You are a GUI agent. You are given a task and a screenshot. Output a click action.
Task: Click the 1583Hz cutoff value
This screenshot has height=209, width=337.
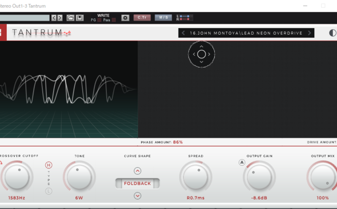[x=16, y=198]
